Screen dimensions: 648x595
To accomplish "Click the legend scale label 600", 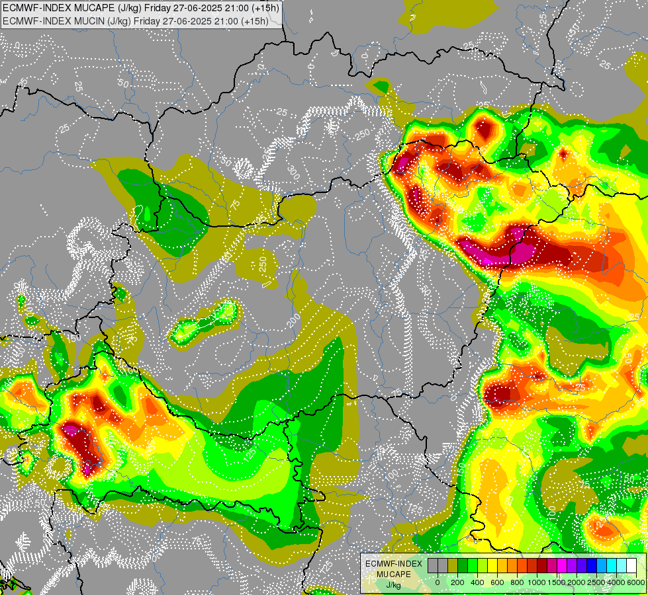I will 497,582.
